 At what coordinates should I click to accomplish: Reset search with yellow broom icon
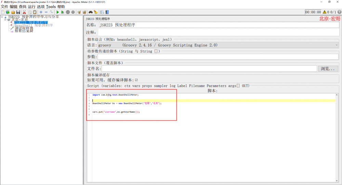[95, 12]
